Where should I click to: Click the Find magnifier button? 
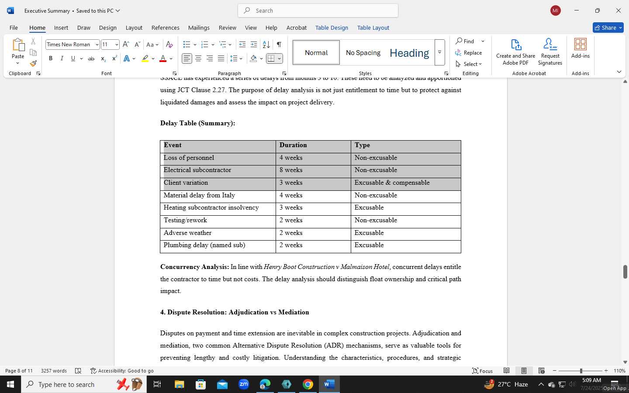(466, 41)
